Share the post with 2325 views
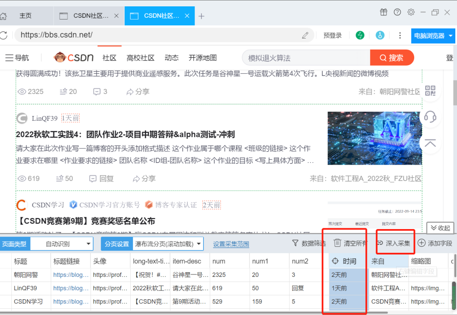Screen dimensions: 457x315 [x=138, y=92]
